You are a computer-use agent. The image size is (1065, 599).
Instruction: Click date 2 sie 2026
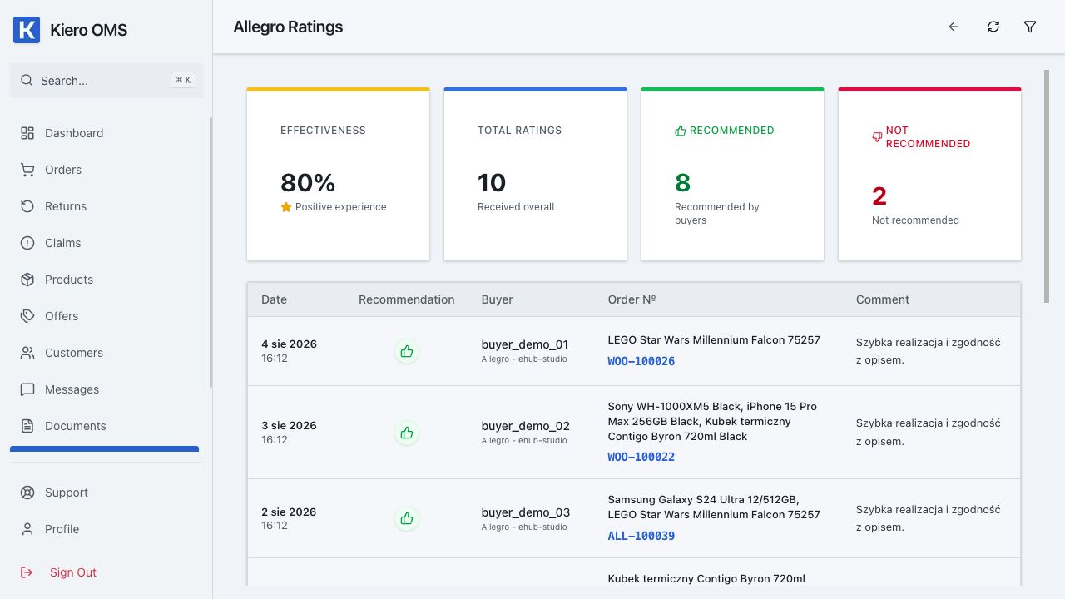click(289, 512)
